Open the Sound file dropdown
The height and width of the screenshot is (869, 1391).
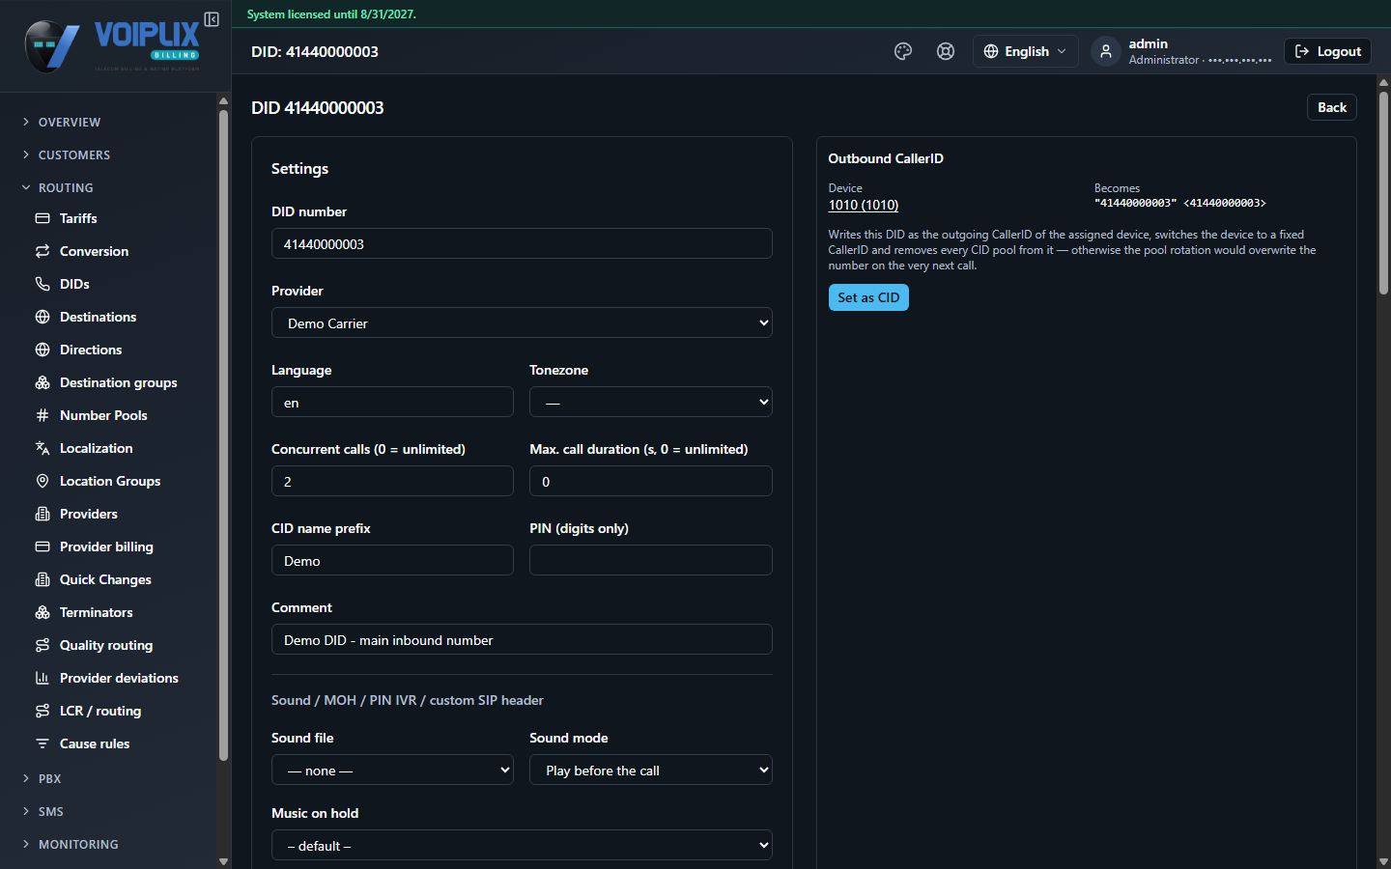coord(392,770)
